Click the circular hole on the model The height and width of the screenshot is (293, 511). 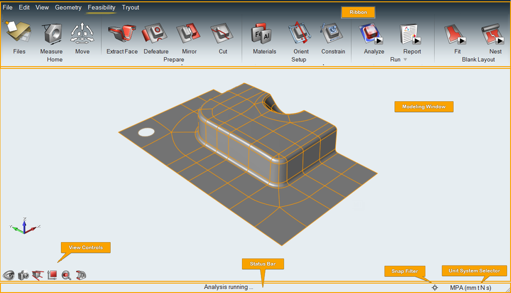pos(146,132)
